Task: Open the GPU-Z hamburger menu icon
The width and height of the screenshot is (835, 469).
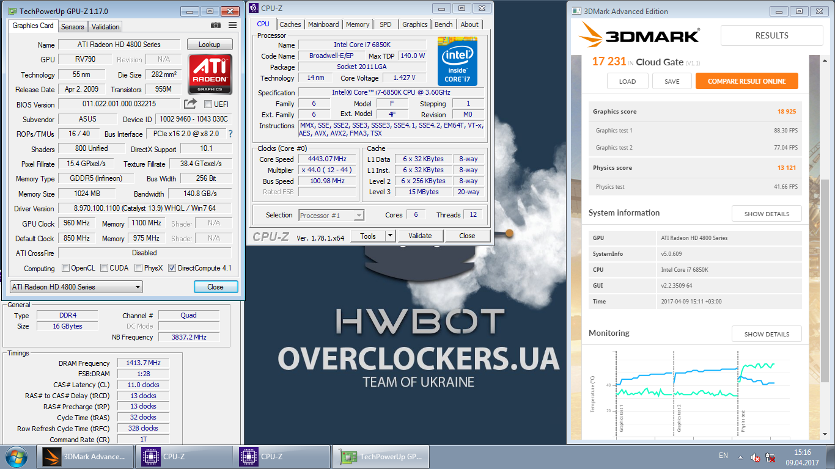Action: (232, 25)
